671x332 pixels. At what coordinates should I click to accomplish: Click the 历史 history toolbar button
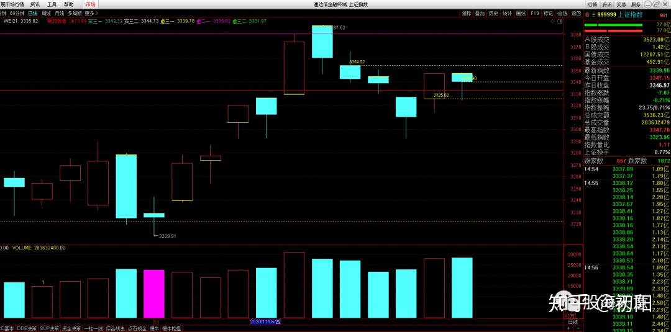tap(493, 13)
